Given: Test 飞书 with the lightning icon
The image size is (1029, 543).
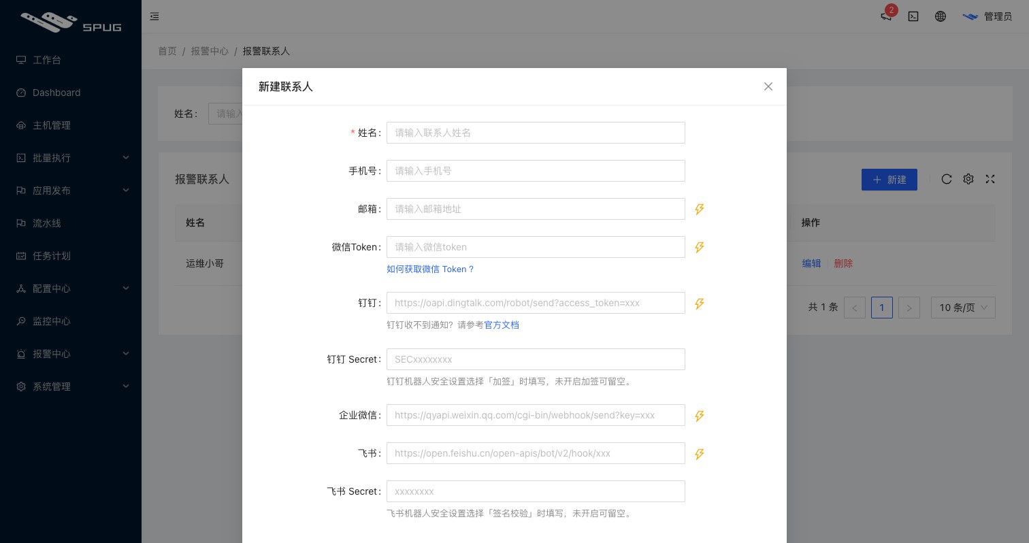Looking at the screenshot, I should 699,454.
